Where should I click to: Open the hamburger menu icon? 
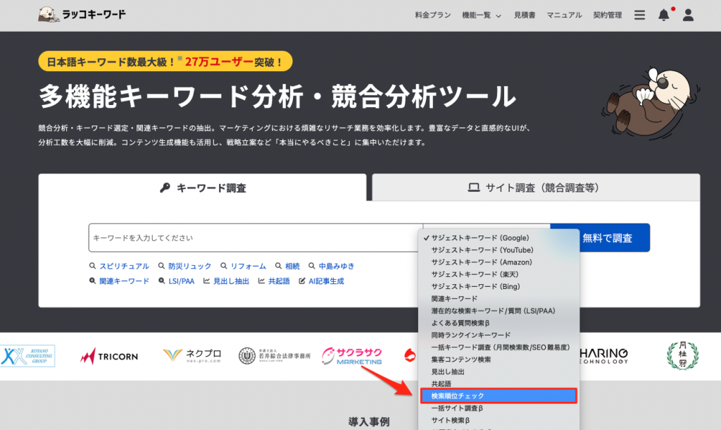[x=639, y=15]
